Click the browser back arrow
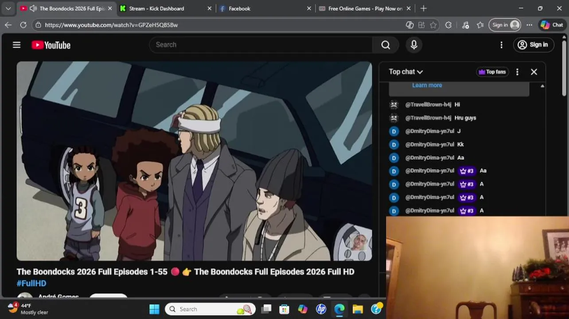This screenshot has width=569, height=319. (8, 25)
